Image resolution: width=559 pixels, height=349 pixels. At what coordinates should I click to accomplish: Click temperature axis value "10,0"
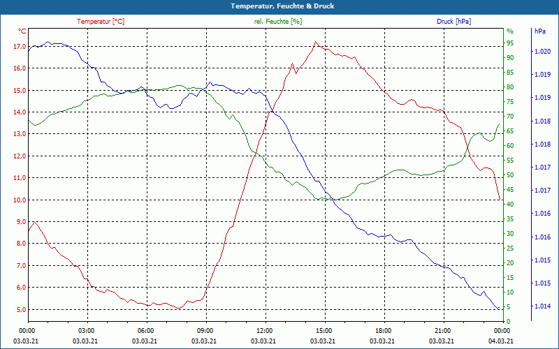point(20,200)
